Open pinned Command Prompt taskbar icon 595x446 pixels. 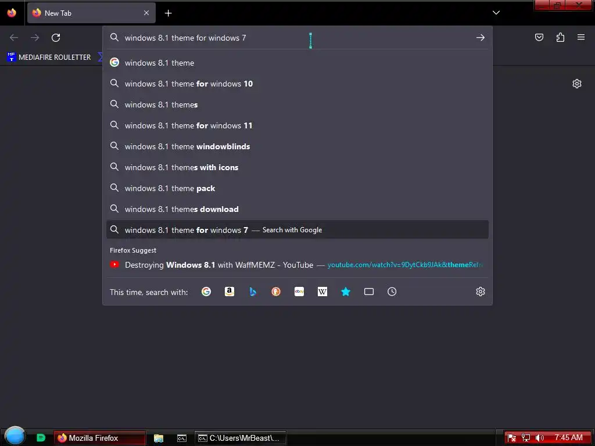pos(182,438)
